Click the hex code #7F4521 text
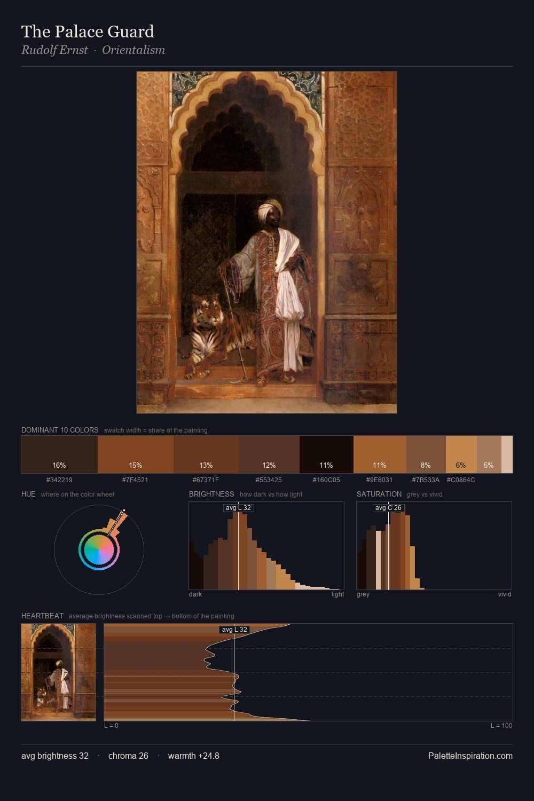This screenshot has height=801, width=534. click(135, 480)
